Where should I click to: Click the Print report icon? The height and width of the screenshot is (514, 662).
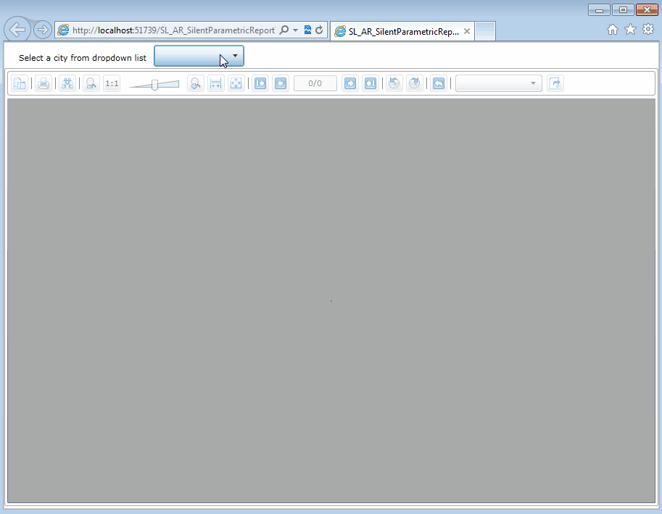pos(43,83)
